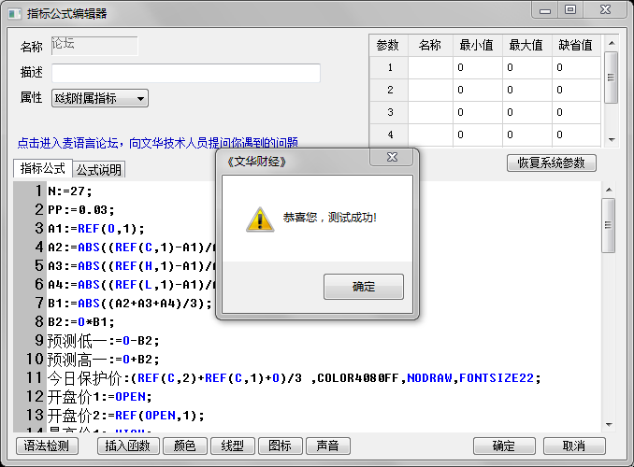Open the 麦语言论坛 forum link
Image resolution: width=634 pixels, height=467 pixels.
pos(158,143)
